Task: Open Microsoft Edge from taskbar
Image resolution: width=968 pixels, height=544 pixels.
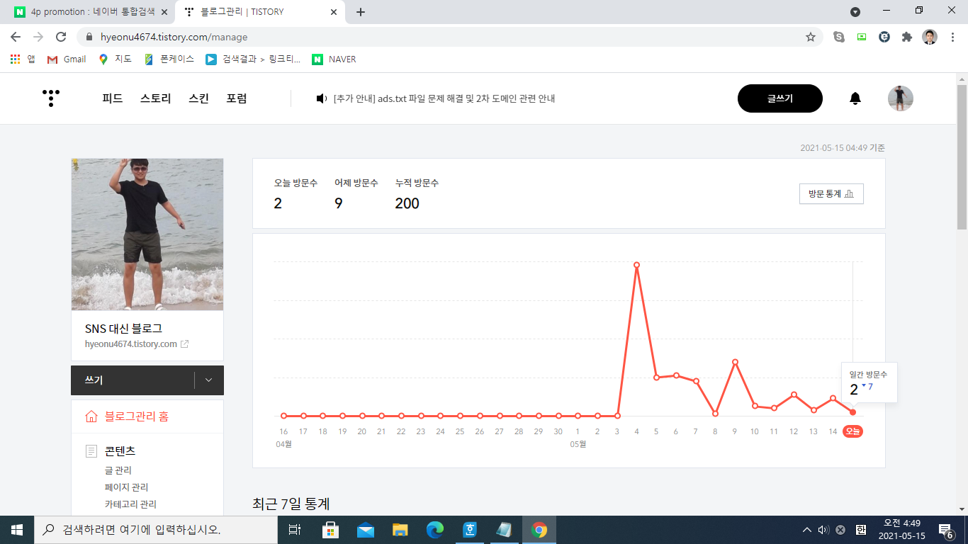Action: [x=435, y=530]
